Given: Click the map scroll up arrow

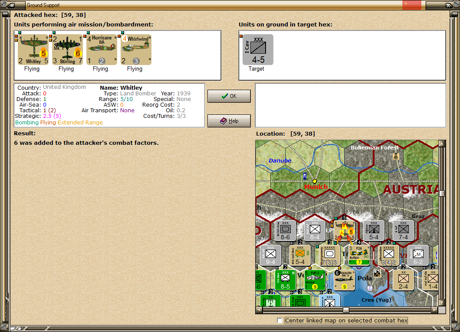Looking at the screenshot, I should point(442,143).
